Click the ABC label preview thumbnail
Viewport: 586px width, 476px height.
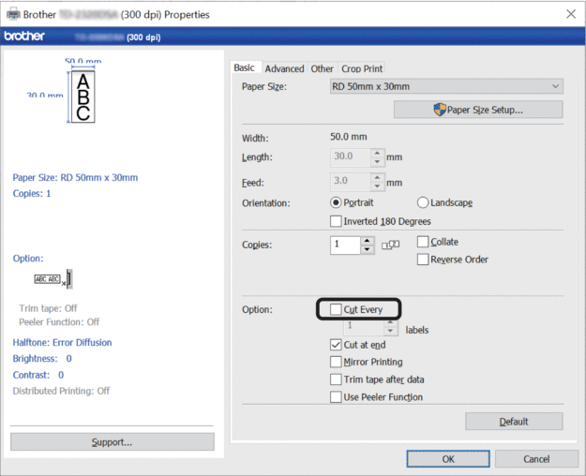point(83,96)
